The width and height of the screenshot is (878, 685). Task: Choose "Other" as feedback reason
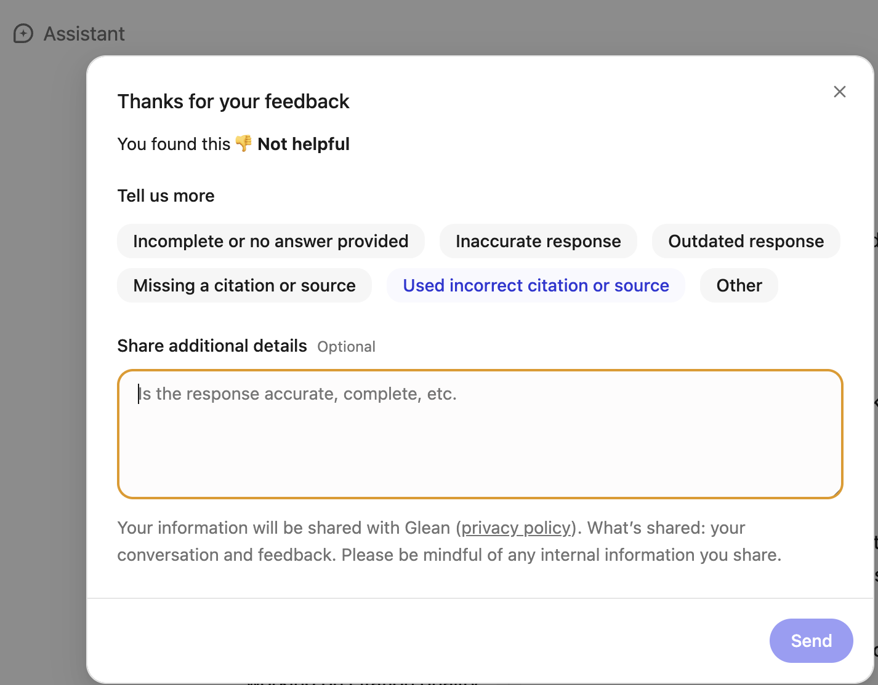(739, 285)
